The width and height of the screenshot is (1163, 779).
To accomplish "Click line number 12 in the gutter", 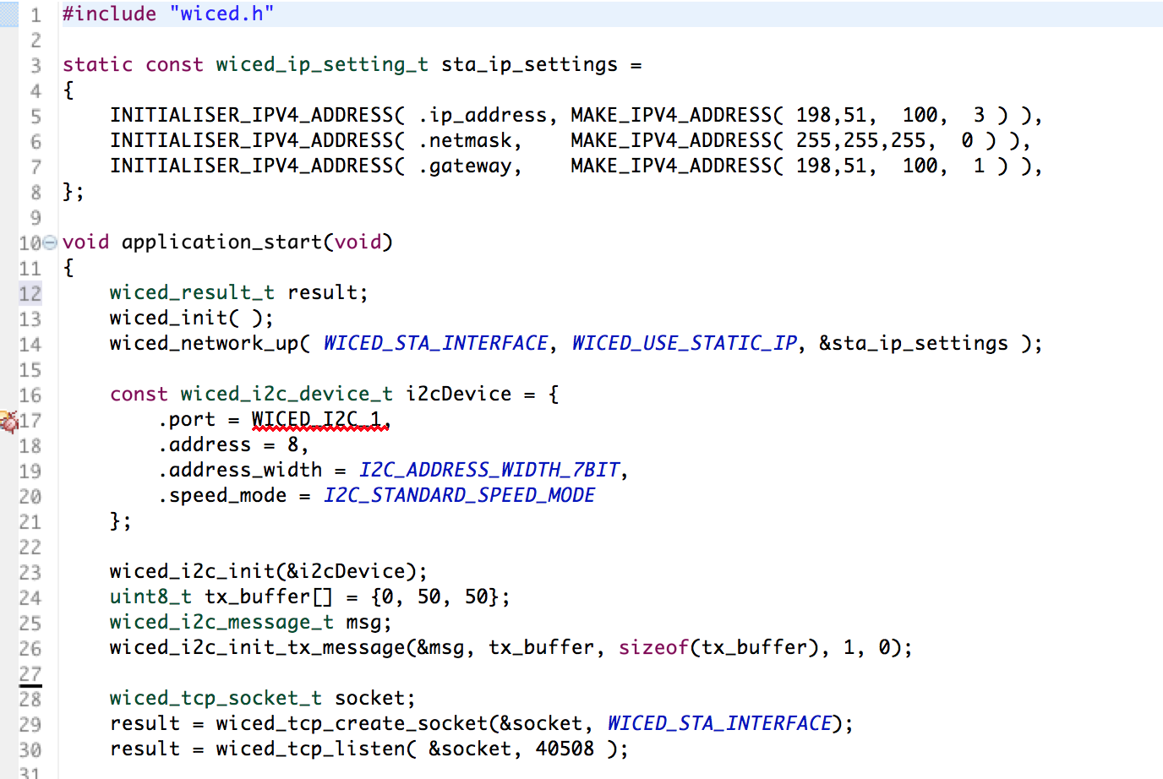I will coord(30,293).
